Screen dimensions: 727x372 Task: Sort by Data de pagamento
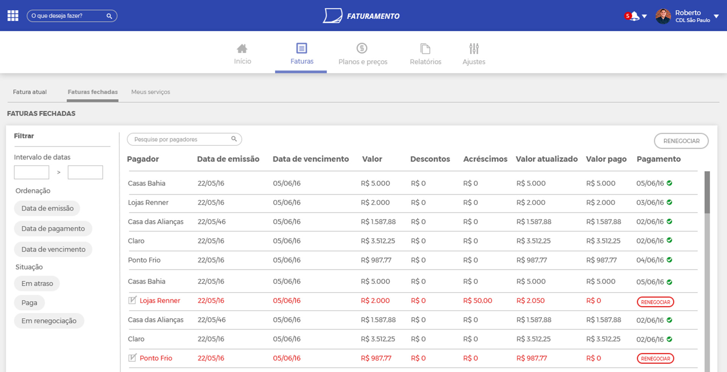point(53,228)
